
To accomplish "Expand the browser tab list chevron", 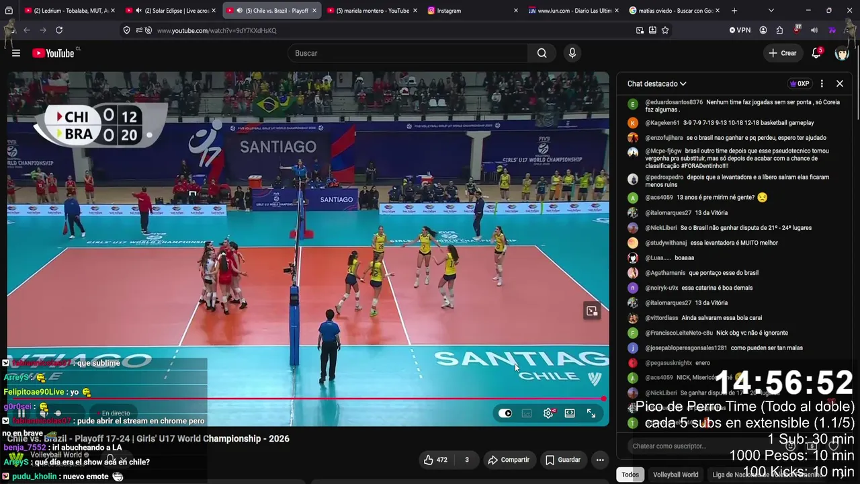I will click(x=771, y=11).
